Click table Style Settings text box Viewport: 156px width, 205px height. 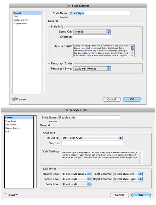[101, 158]
